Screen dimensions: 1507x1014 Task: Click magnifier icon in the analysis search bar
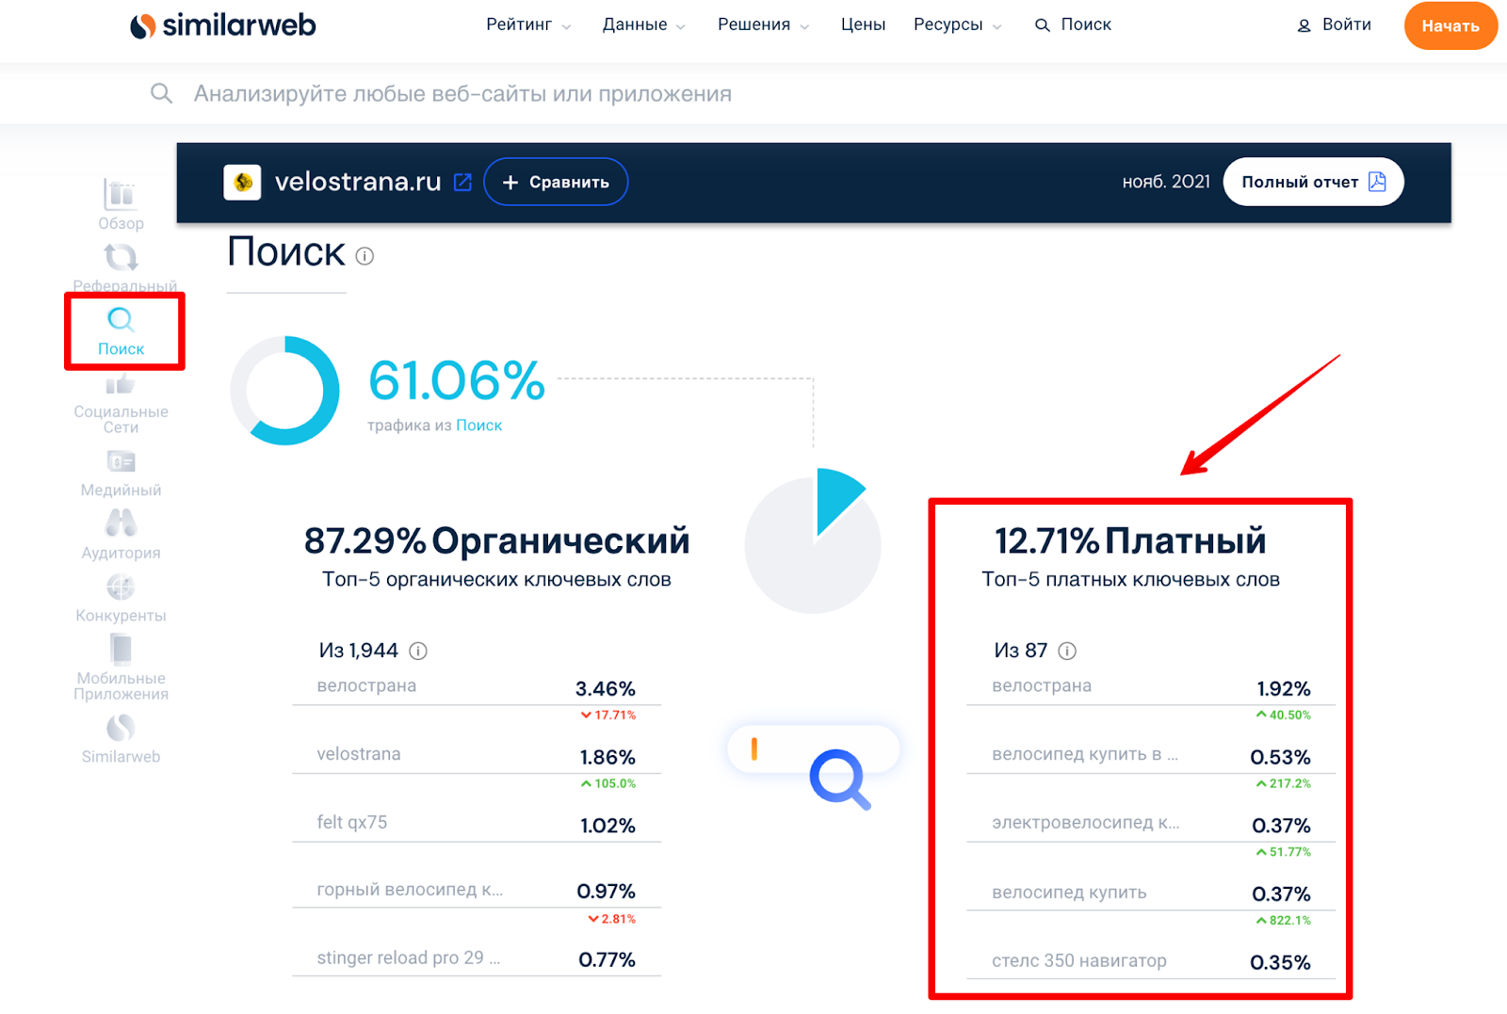(161, 93)
